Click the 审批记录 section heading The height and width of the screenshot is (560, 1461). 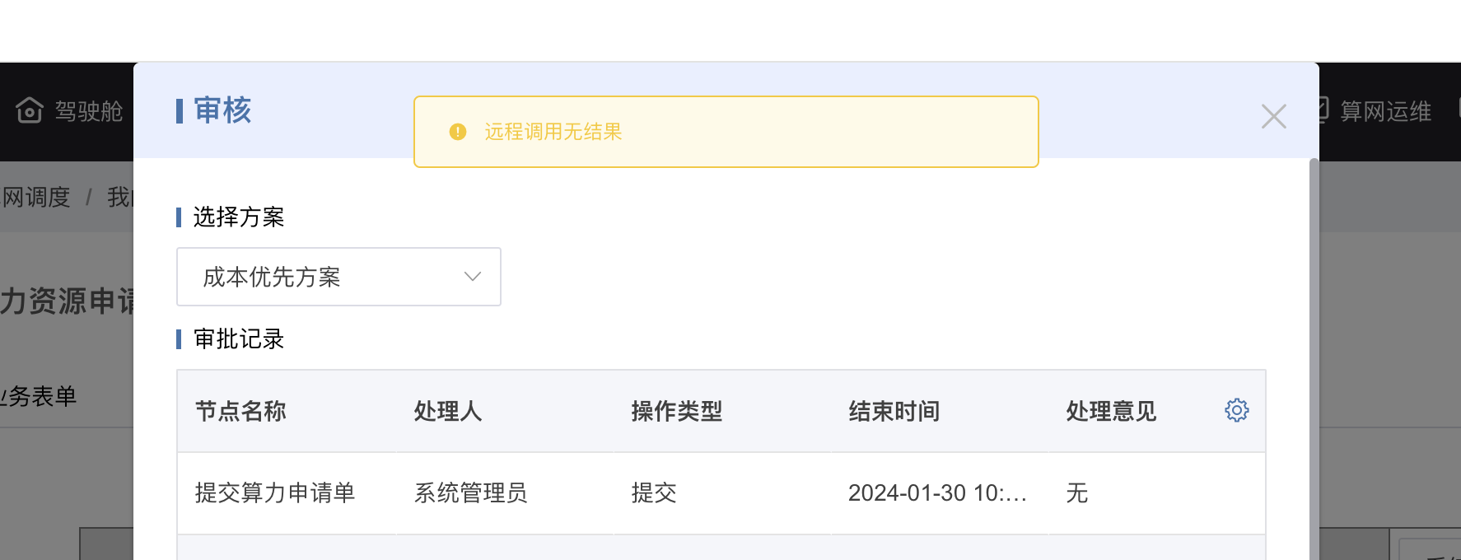239,338
